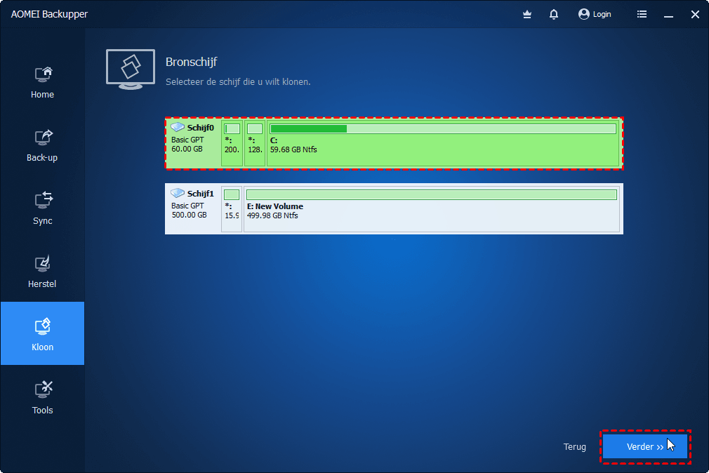This screenshot has width=709, height=473.
Task: Click the E: New Volume usage bar
Action: pos(432,195)
